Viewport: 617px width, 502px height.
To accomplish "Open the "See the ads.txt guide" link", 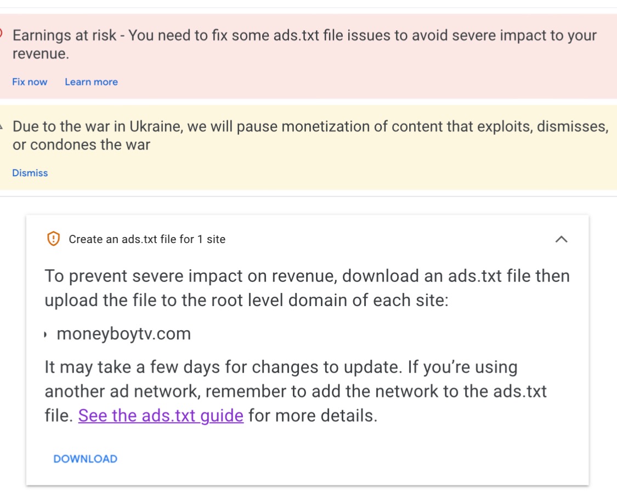I will [x=161, y=416].
